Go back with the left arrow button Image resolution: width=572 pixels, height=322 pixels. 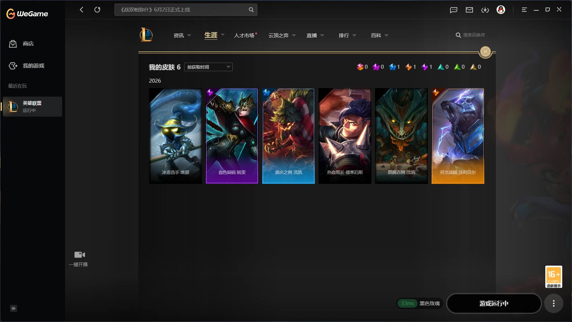82,10
